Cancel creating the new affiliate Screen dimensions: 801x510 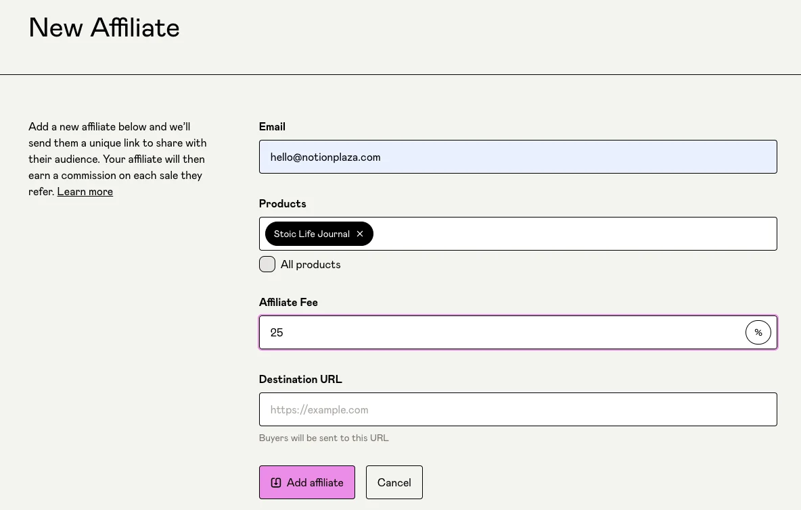pyautogui.click(x=394, y=482)
